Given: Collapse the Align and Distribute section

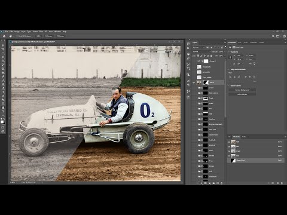Looking at the screenshot, I should 229,69.
